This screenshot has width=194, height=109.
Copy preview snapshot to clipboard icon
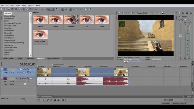click(x=159, y=13)
